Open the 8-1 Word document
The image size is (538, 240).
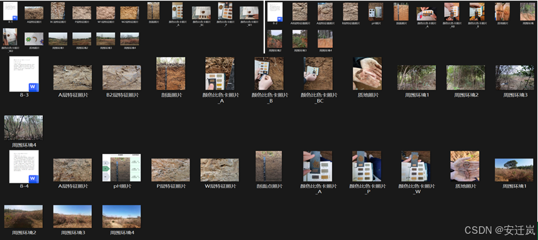click(x=10, y=11)
